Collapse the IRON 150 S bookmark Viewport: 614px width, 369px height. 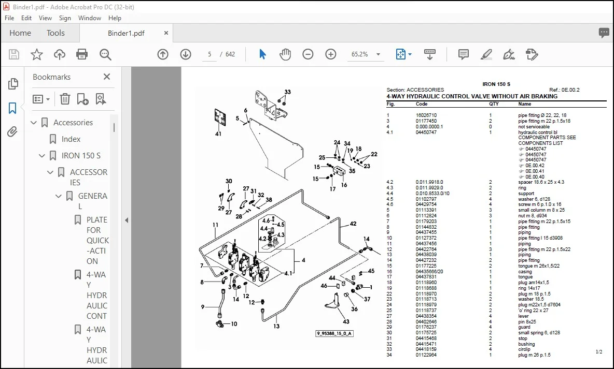(42, 156)
